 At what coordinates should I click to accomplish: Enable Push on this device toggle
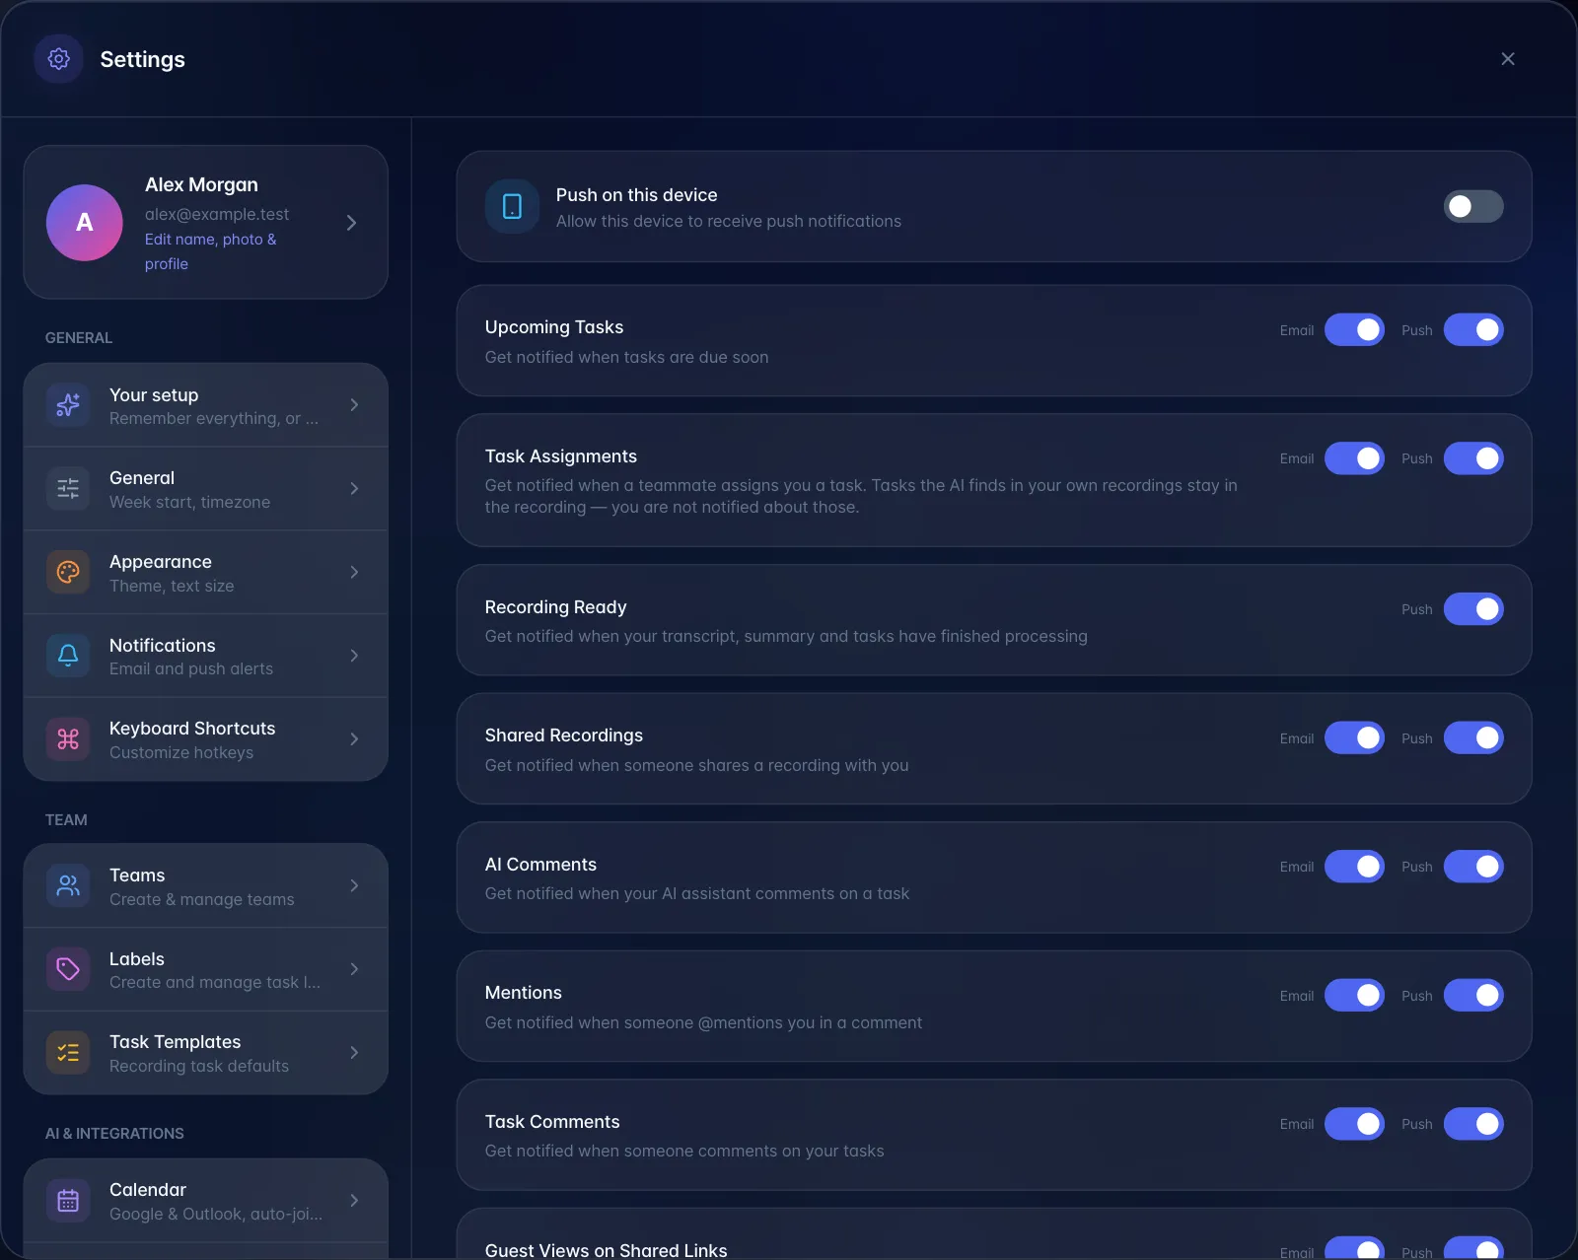[1473, 206]
